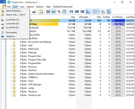Sort by the Folders column header

point(107,17)
